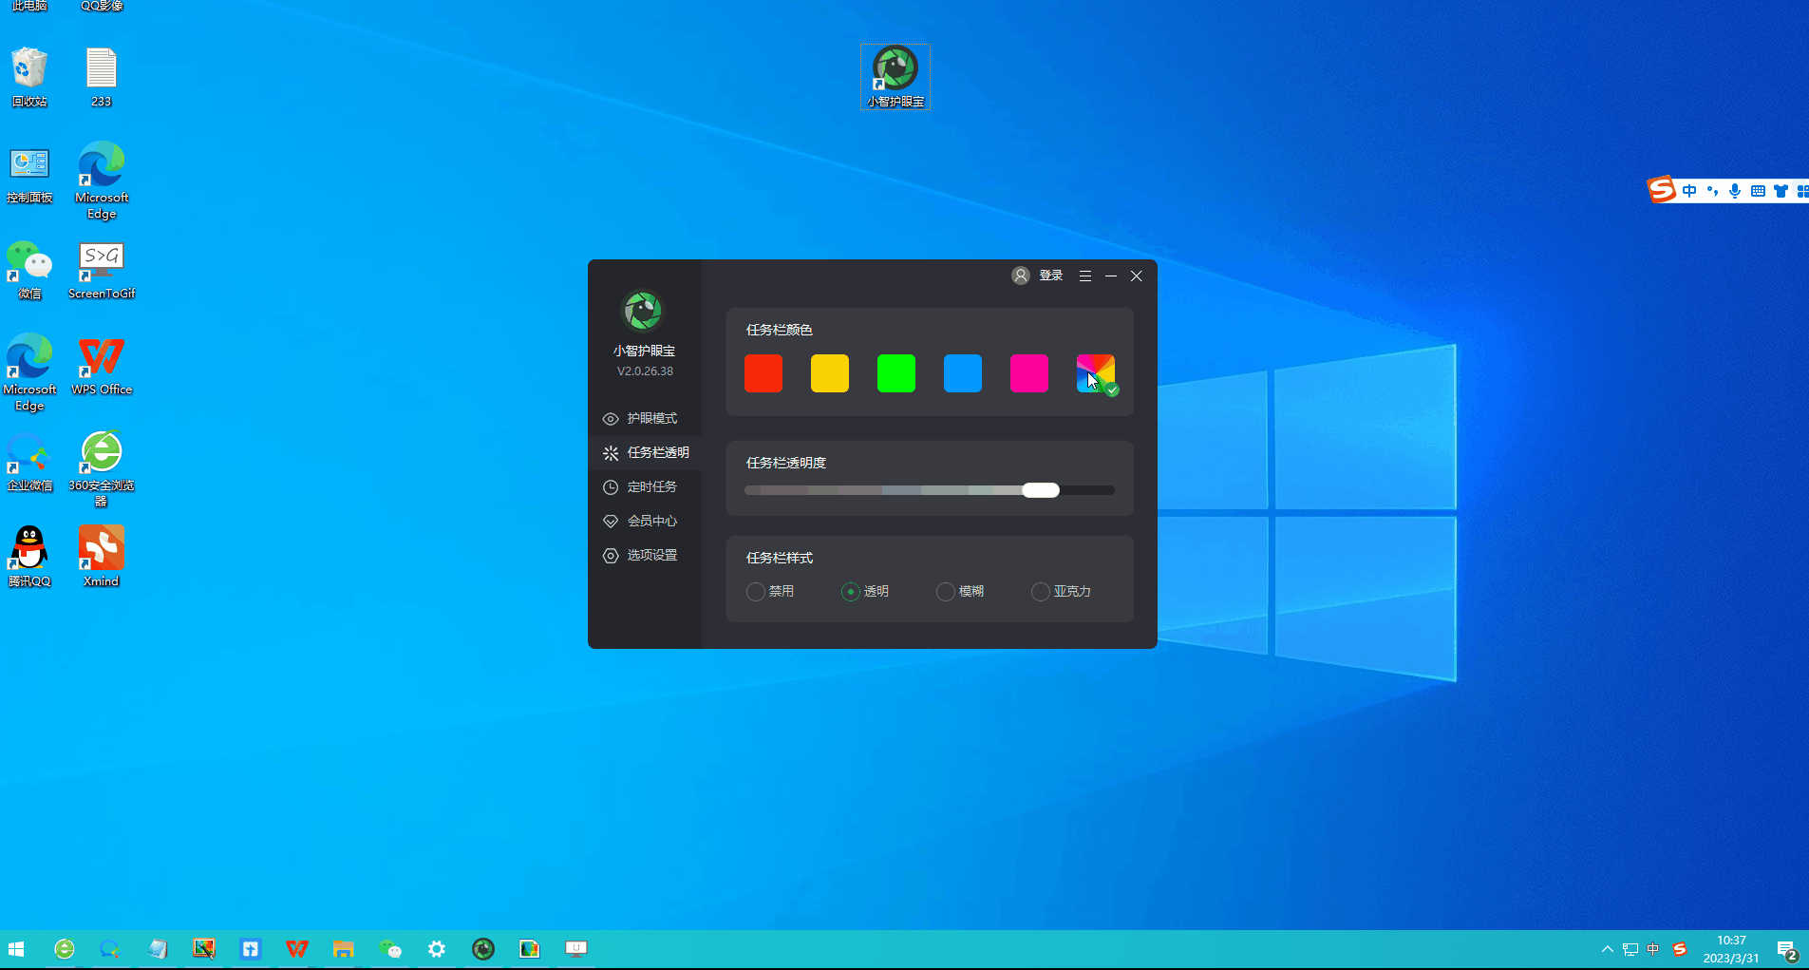Open the 护眼模式 (eye protection mode) section
The width and height of the screenshot is (1809, 970).
point(651,418)
